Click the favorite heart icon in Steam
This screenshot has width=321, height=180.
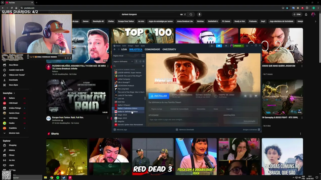tap(256, 96)
